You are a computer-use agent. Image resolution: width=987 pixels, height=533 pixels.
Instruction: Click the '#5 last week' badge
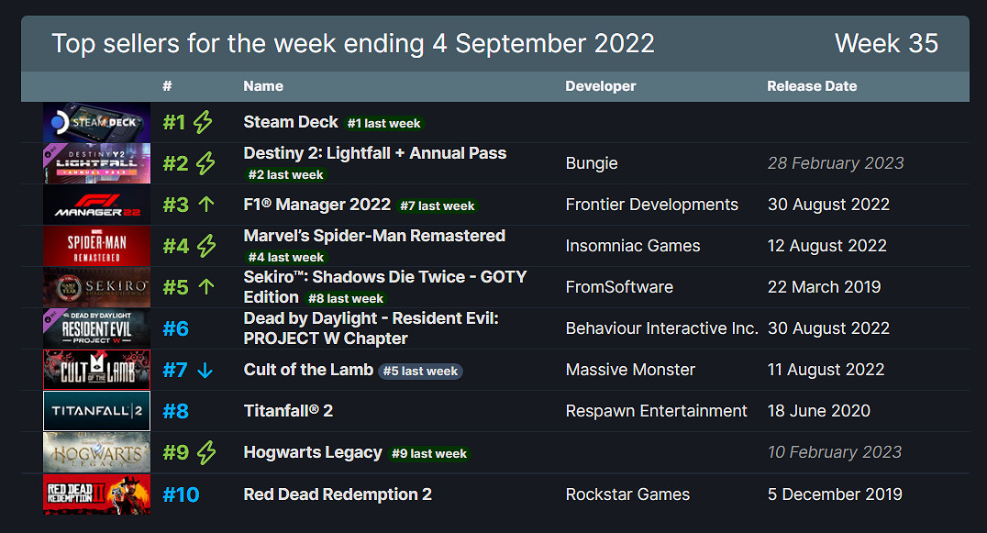421,372
